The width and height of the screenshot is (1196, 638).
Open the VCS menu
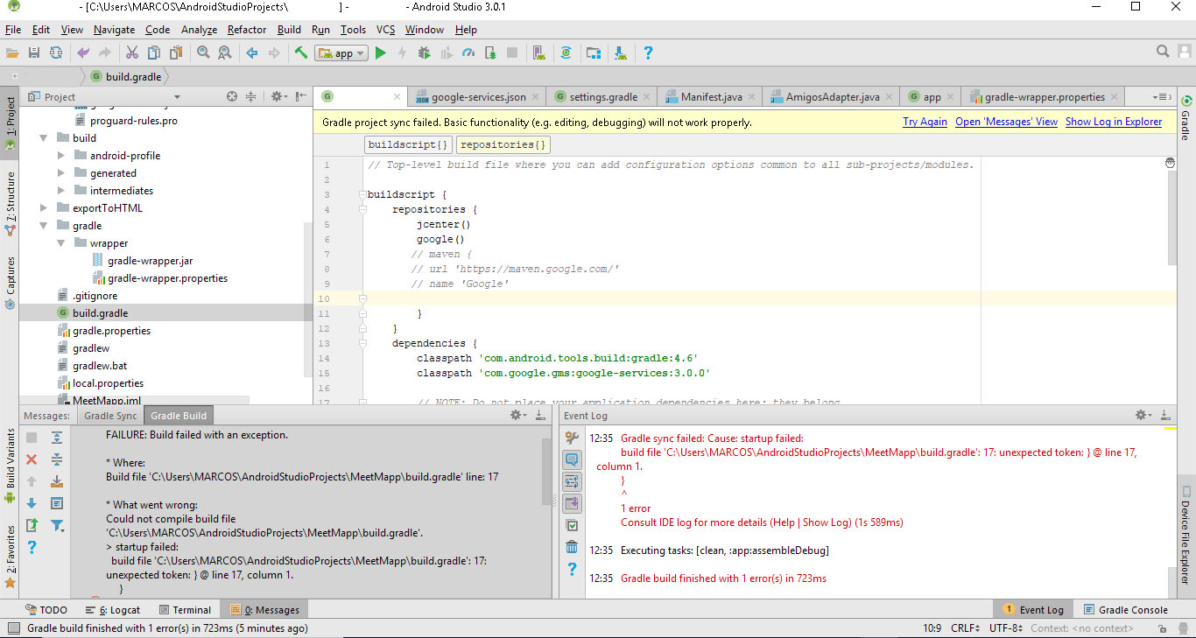click(x=385, y=30)
